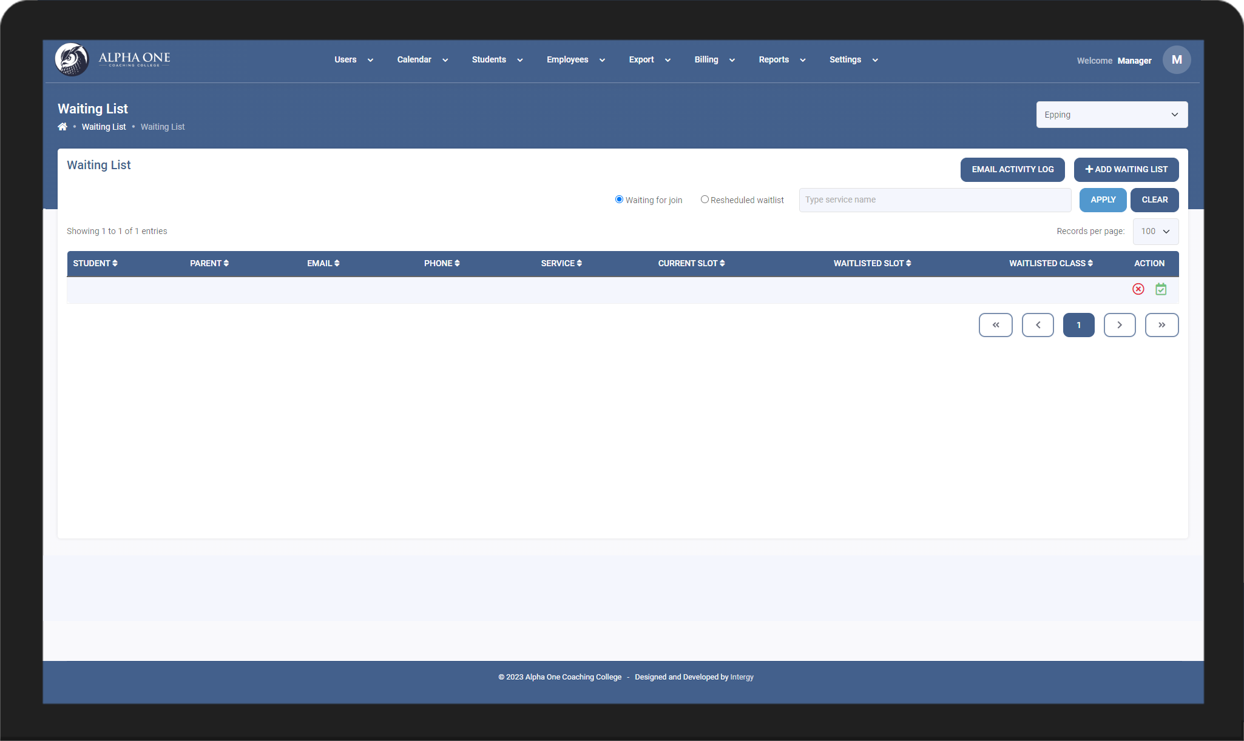Click the green calendar confirm icon
The image size is (1244, 741).
point(1161,289)
